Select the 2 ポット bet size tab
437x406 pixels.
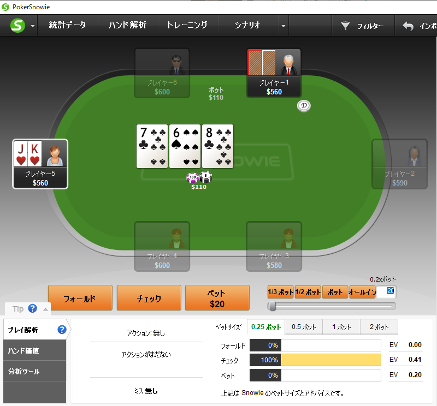click(379, 327)
